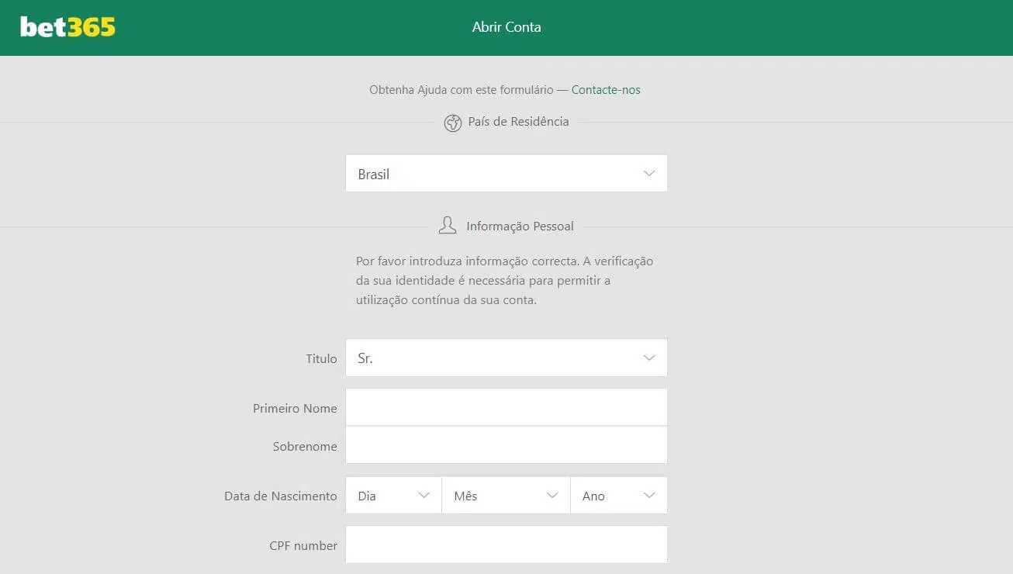Click the Titulo field label
Screen dimensions: 1013x574
tap(321, 358)
